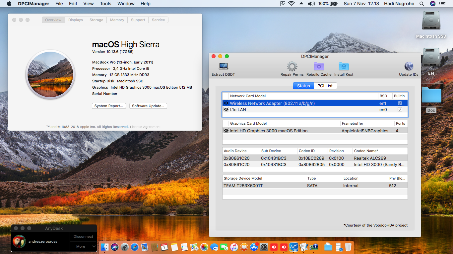Open Memory tab in About This Mac

(x=117, y=20)
